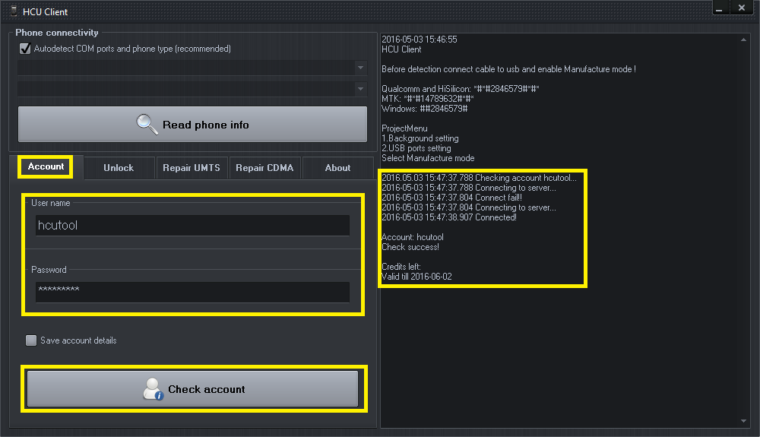Open the Repair UMTS tab

tap(192, 168)
